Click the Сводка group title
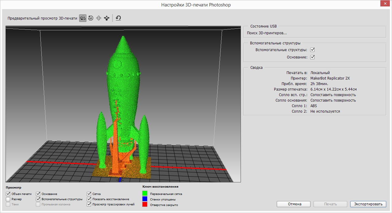The image size is (392, 213). pos(256,68)
